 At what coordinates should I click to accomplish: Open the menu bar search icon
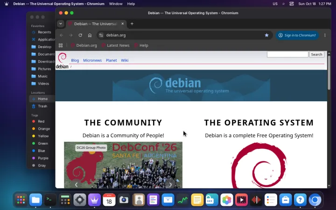(x=284, y=4)
